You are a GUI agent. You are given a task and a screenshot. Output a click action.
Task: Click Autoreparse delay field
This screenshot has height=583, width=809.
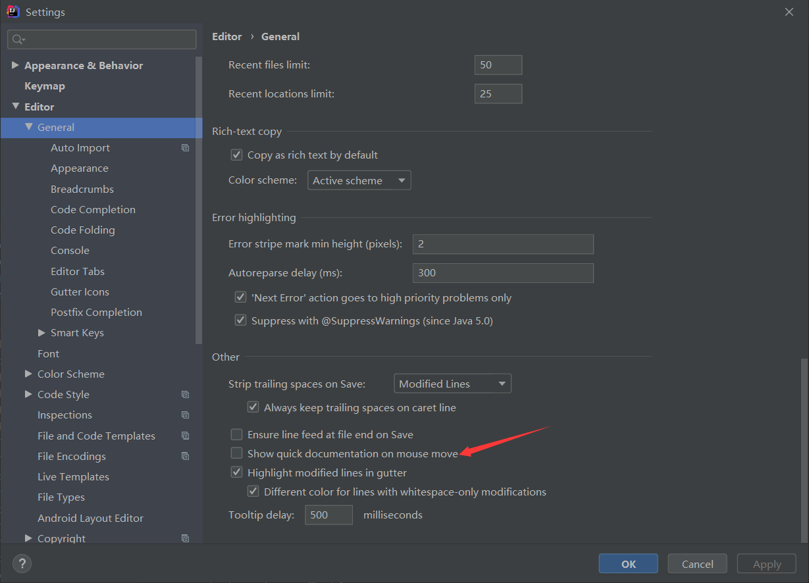503,273
